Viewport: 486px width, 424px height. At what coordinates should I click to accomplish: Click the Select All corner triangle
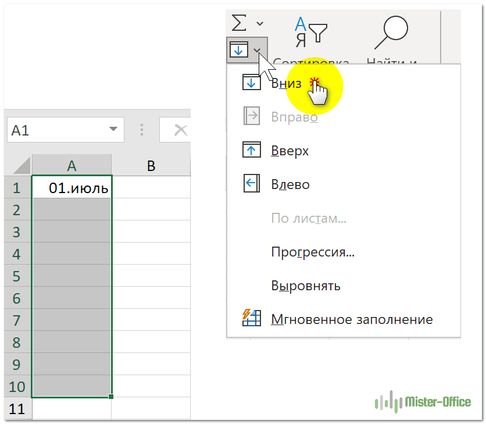[22, 167]
